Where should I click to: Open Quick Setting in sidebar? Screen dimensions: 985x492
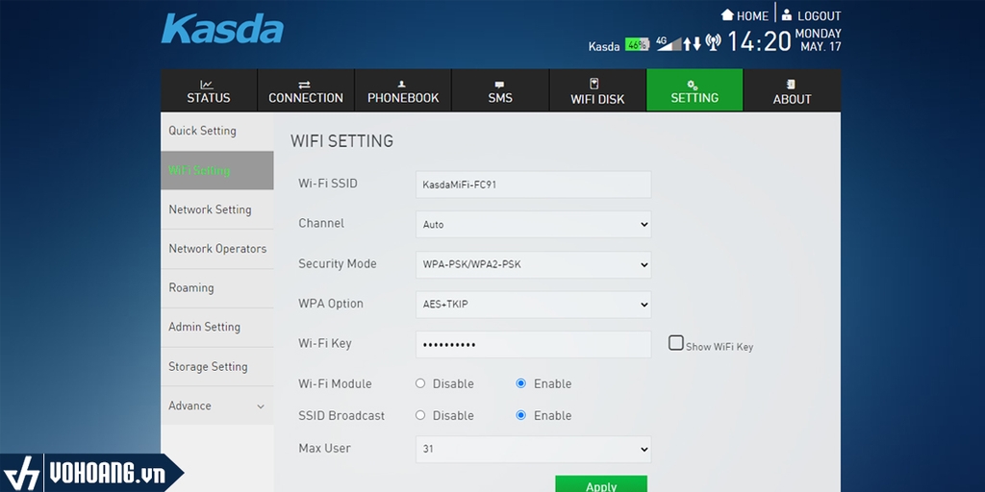click(216, 131)
